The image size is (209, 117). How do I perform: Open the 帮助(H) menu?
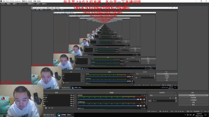click(x=44, y=4)
